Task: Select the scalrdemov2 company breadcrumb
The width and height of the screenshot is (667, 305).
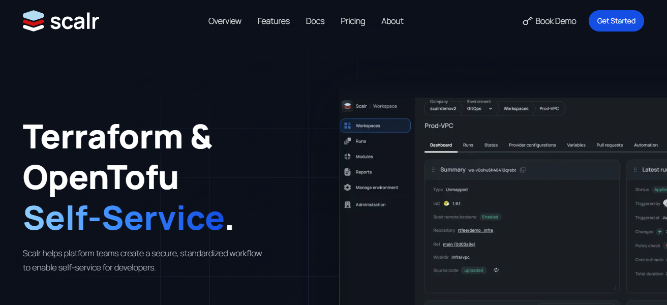Action: point(443,109)
